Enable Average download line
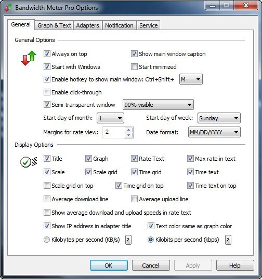262x279 pixels. point(47,199)
